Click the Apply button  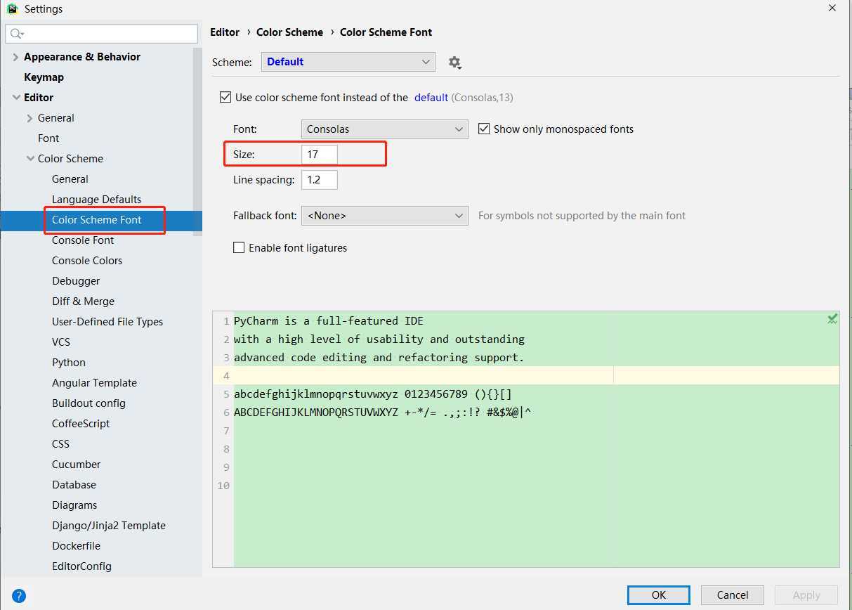(806, 595)
